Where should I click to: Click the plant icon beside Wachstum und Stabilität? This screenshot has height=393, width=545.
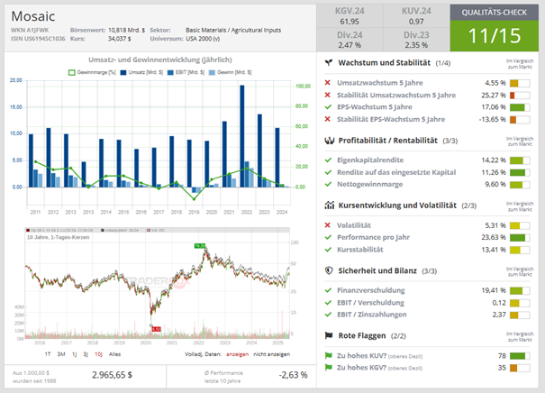click(x=329, y=62)
